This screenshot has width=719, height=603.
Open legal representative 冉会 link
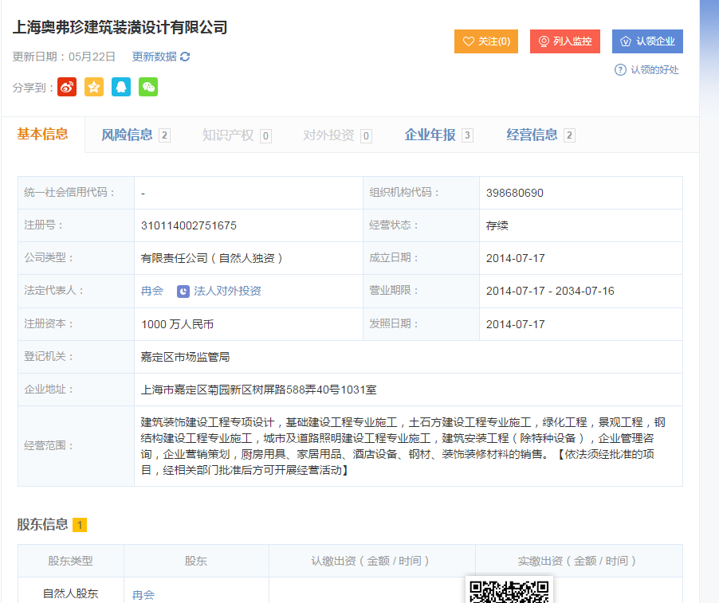(152, 292)
